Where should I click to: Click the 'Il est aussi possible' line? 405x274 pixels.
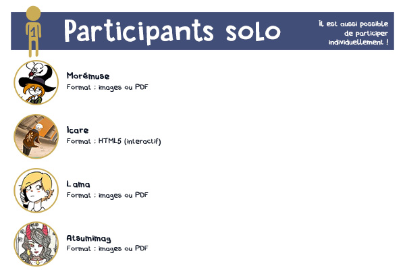pyautogui.click(x=353, y=24)
